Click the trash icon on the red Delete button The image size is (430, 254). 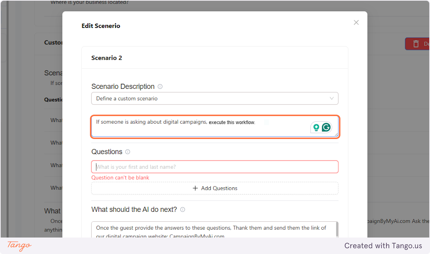pos(417,44)
